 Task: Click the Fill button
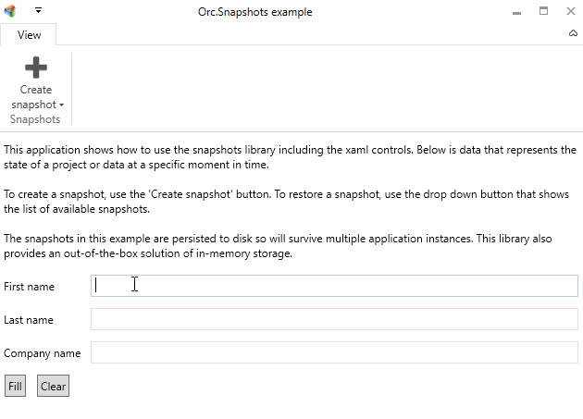tap(15, 386)
